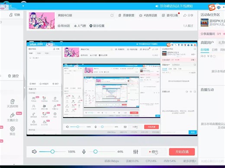Image resolution: width=225 pixels, height=168 pixels.
Task: Click the 活动&任务区 header
Action: [210, 15]
